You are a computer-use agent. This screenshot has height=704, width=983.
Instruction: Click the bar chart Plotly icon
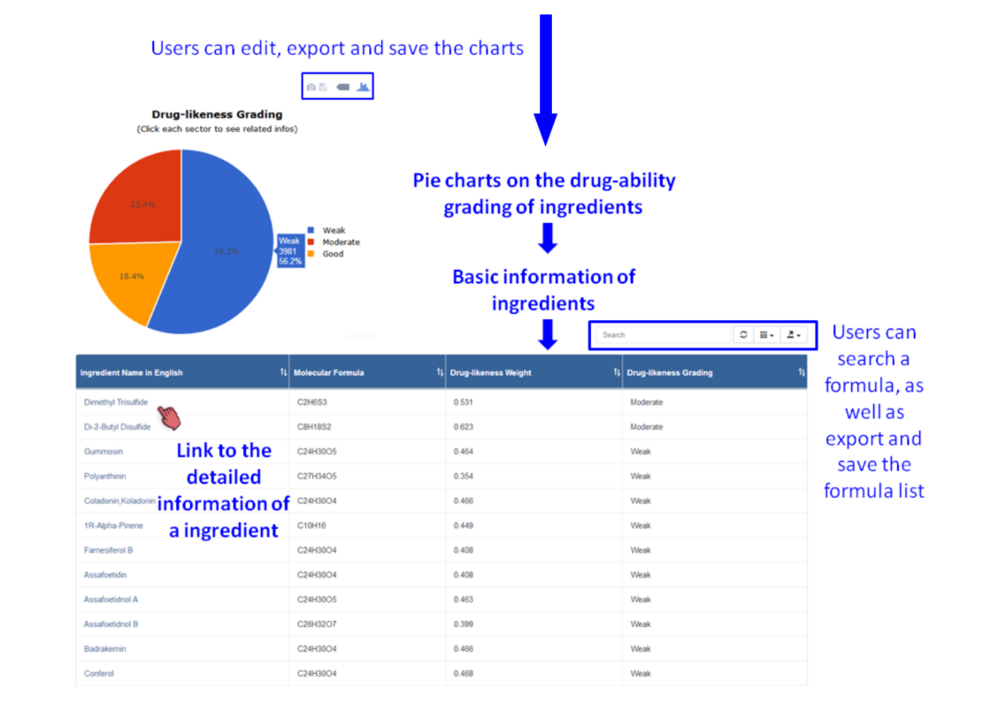point(364,87)
